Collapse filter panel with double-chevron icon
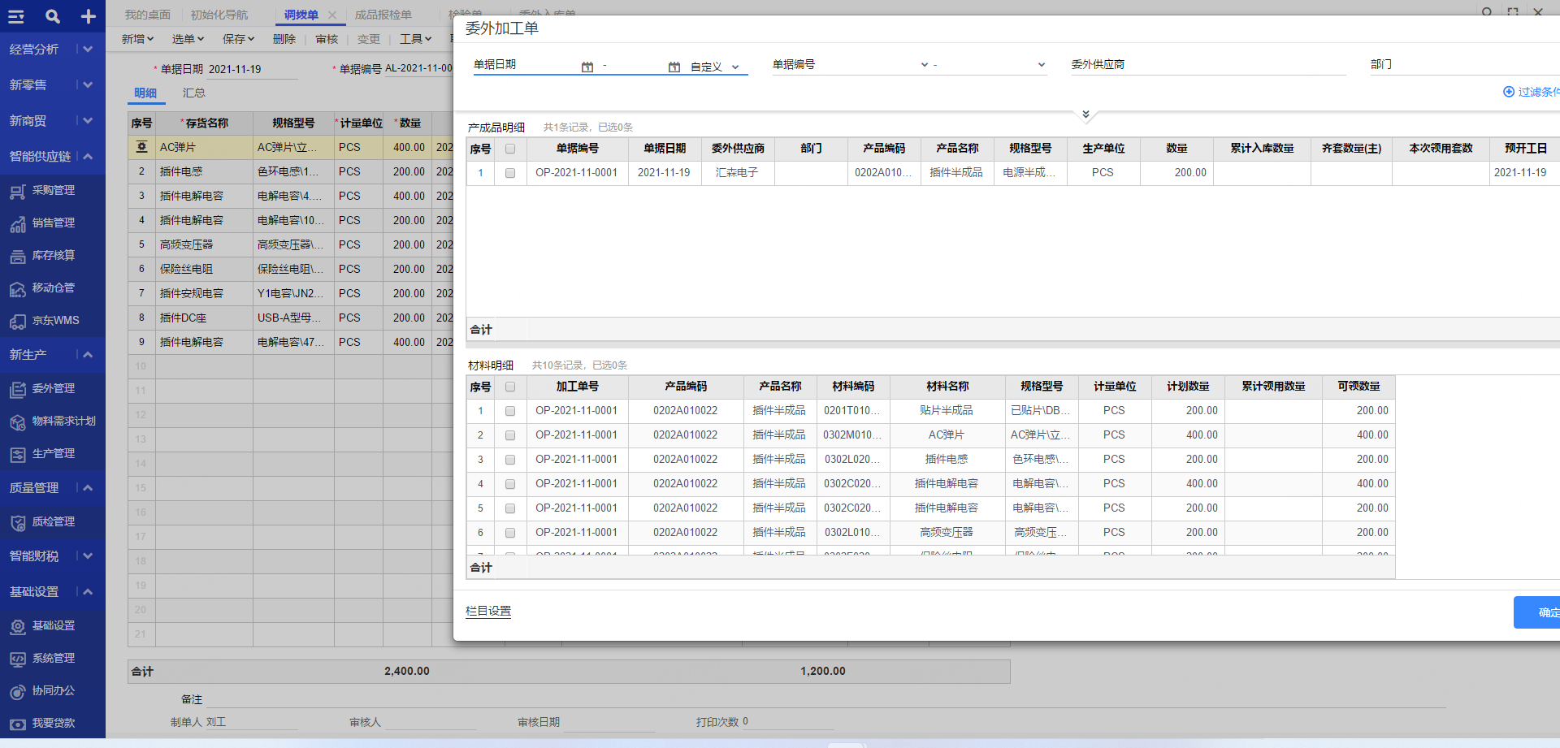 coord(1085,115)
